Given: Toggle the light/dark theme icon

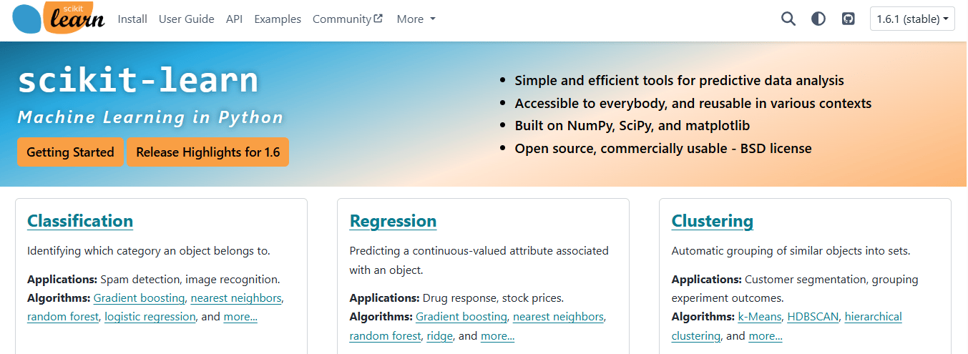Looking at the screenshot, I should 818,19.
